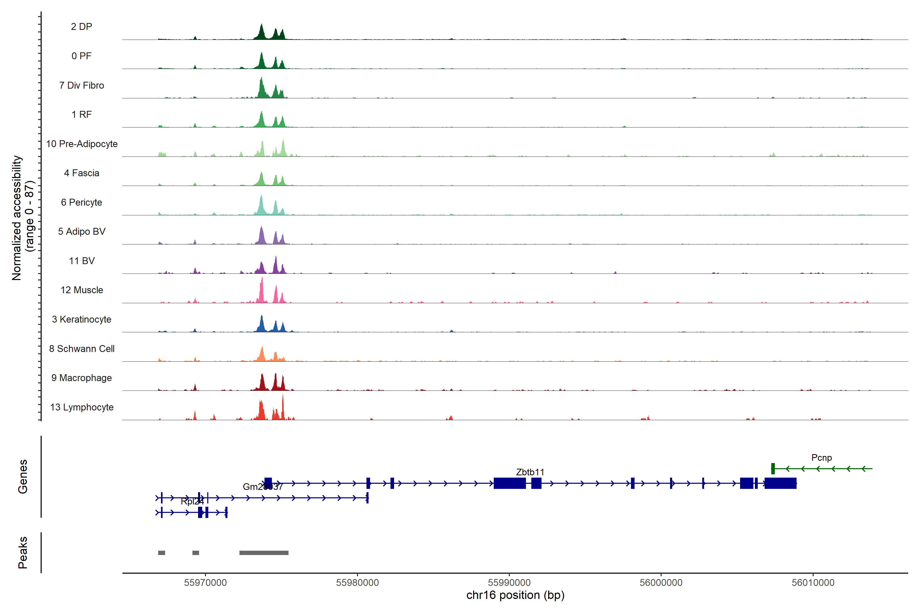Viewport: 920px width, 613px height.
Task: Click the 9 Macrophage track label
Action: tap(81, 378)
